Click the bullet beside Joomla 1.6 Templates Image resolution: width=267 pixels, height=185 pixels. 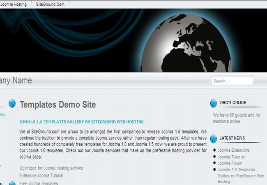click(214, 169)
